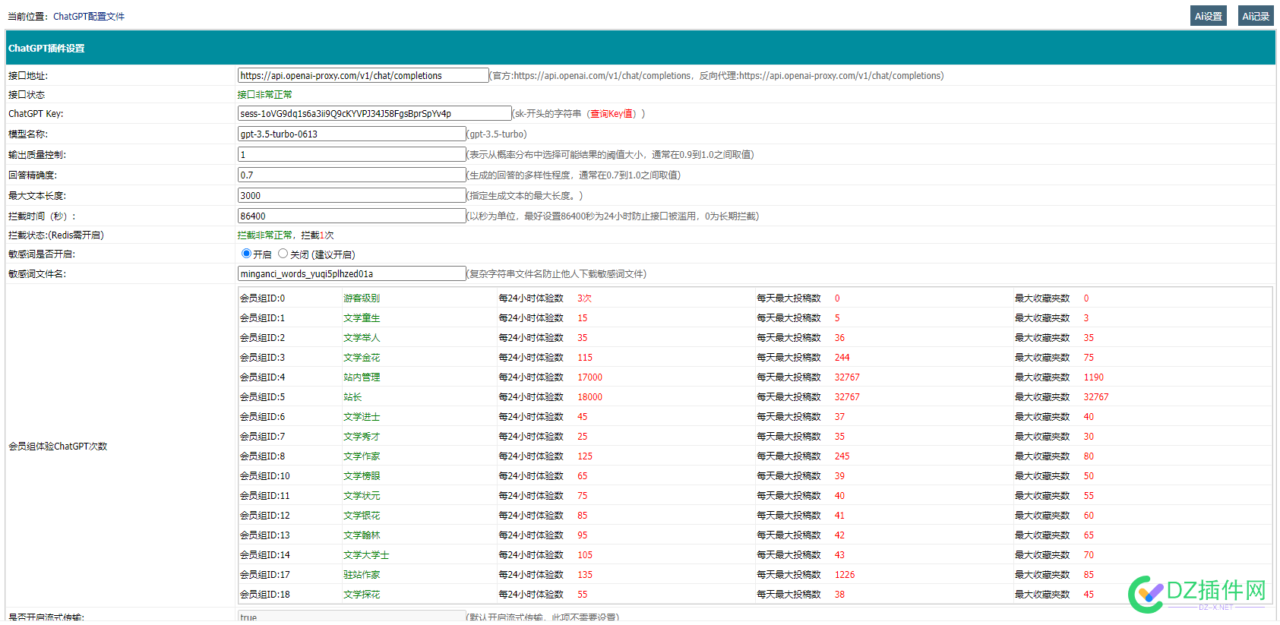
Task: Click the 输出质量控制 input with value 1
Action: coord(352,154)
